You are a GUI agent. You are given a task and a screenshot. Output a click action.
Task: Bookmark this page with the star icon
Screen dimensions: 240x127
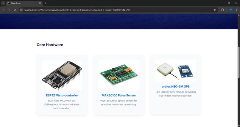pyautogui.click(x=215, y=10)
